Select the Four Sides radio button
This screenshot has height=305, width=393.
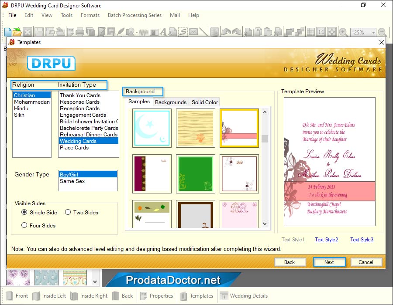pyautogui.click(x=24, y=225)
